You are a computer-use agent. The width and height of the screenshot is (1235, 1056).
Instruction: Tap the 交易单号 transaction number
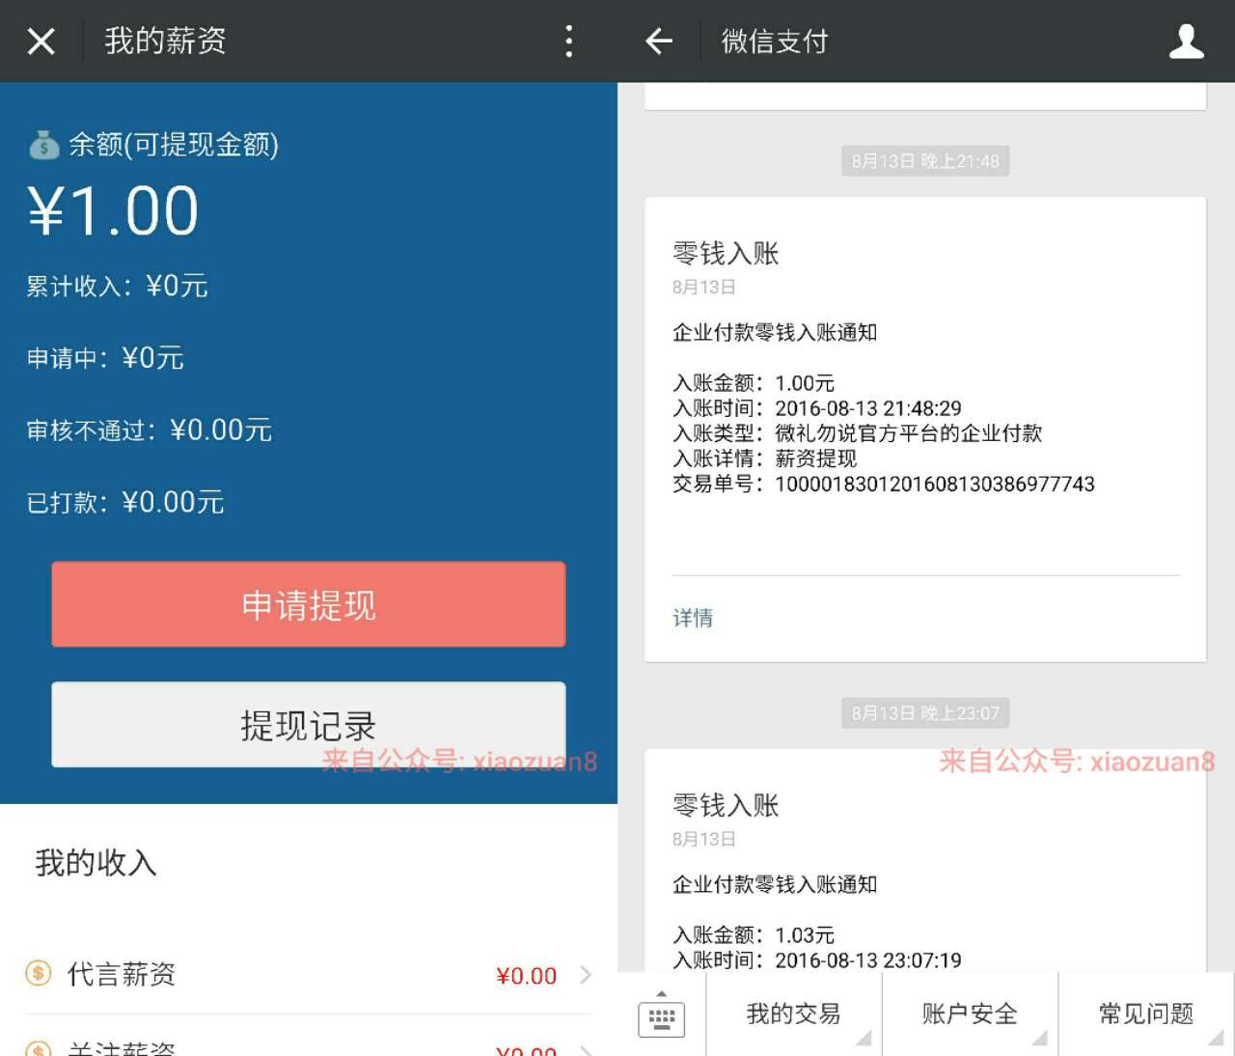884,484
